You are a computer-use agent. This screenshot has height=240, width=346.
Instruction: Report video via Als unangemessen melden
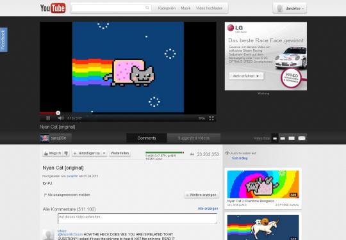pyautogui.click(x=69, y=195)
